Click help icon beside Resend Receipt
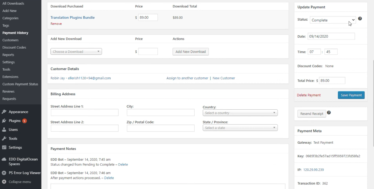Screen dimensions: 374x189 coord(329,113)
